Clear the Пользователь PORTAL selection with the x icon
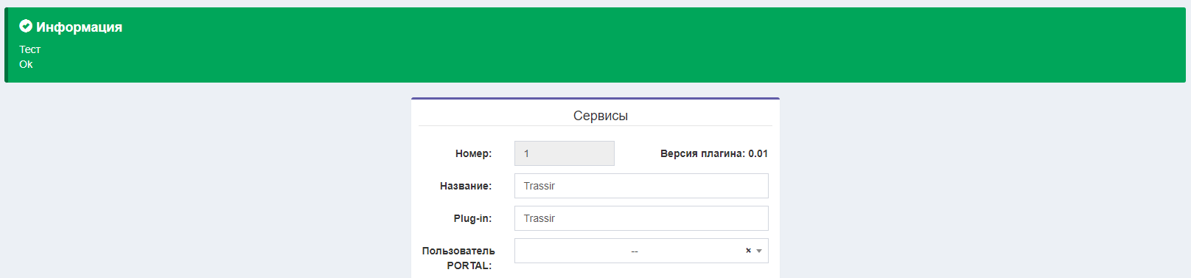Screen dimensions: 1191x278 point(748,251)
